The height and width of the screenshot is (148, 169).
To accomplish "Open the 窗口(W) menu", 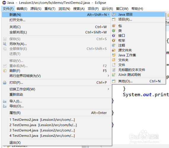I will point(122,9).
